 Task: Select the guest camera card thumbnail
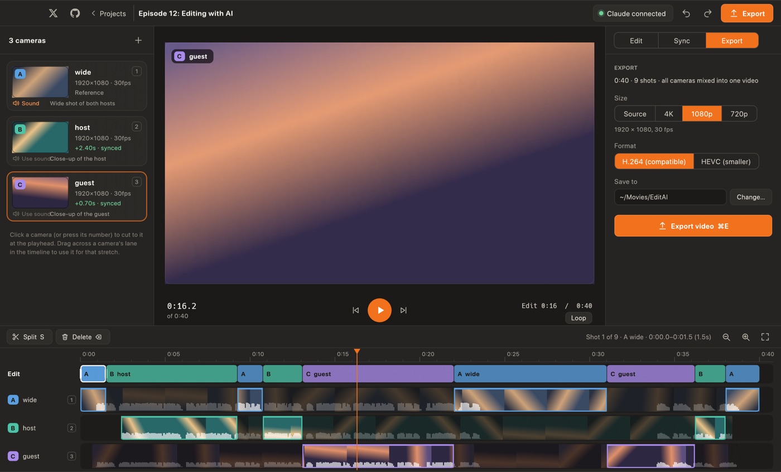tap(40, 192)
